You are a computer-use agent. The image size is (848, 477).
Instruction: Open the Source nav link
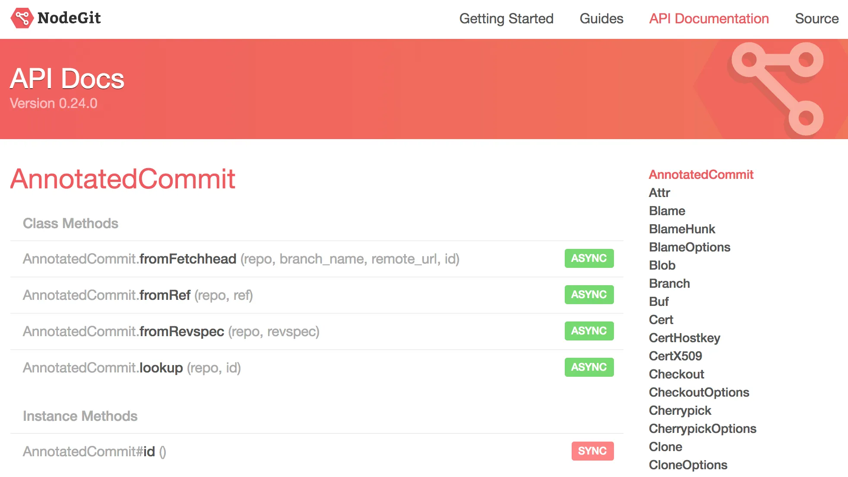click(x=817, y=19)
